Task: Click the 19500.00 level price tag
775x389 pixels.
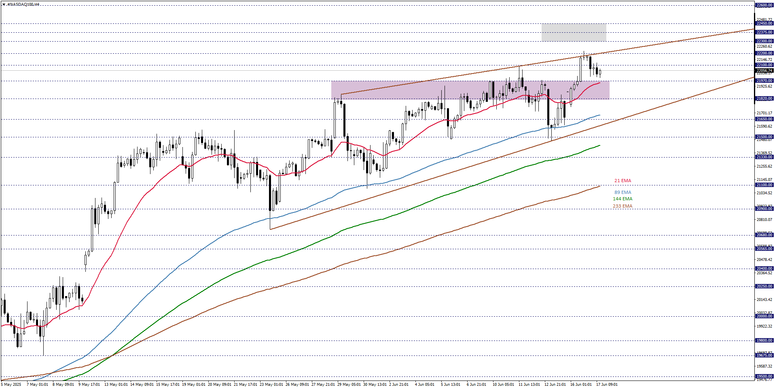Action: [x=764, y=376]
